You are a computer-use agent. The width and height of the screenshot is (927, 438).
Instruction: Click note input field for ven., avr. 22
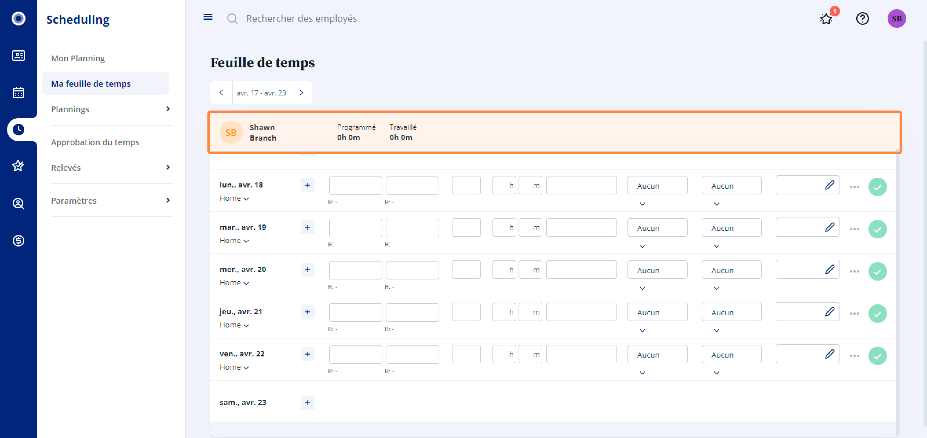coord(807,354)
